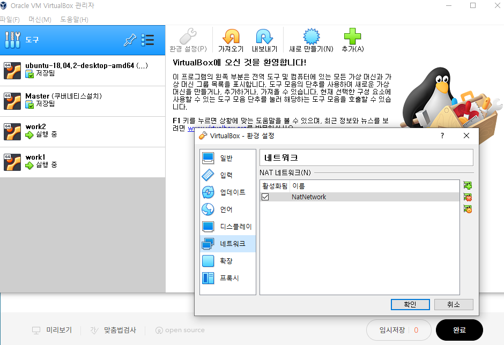The height and width of the screenshot is (345, 504).
Task: Open the 프록시 preferences section
Action: (228, 278)
